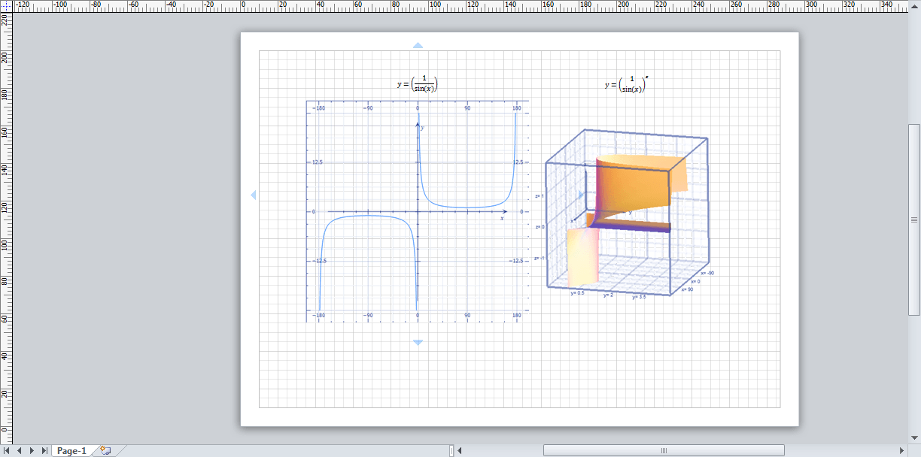Screen dimensions: 921x457
Task: Click the left AutoSize page arrow
Action: [253, 195]
